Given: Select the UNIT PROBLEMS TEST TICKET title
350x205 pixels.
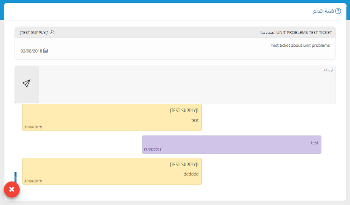Looking at the screenshot, I should [x=304, y=32].
